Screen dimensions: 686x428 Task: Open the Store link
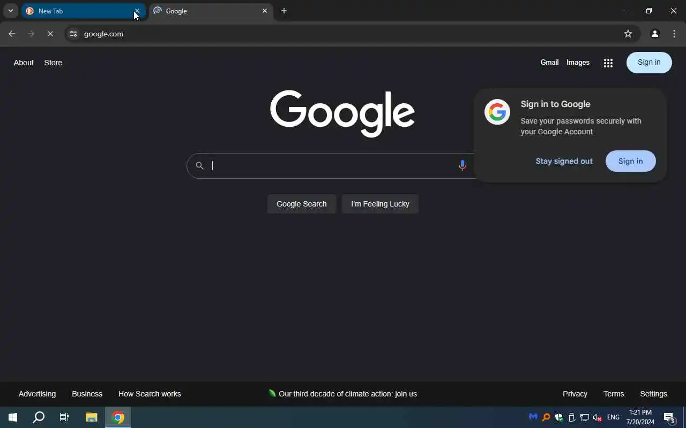53,63
